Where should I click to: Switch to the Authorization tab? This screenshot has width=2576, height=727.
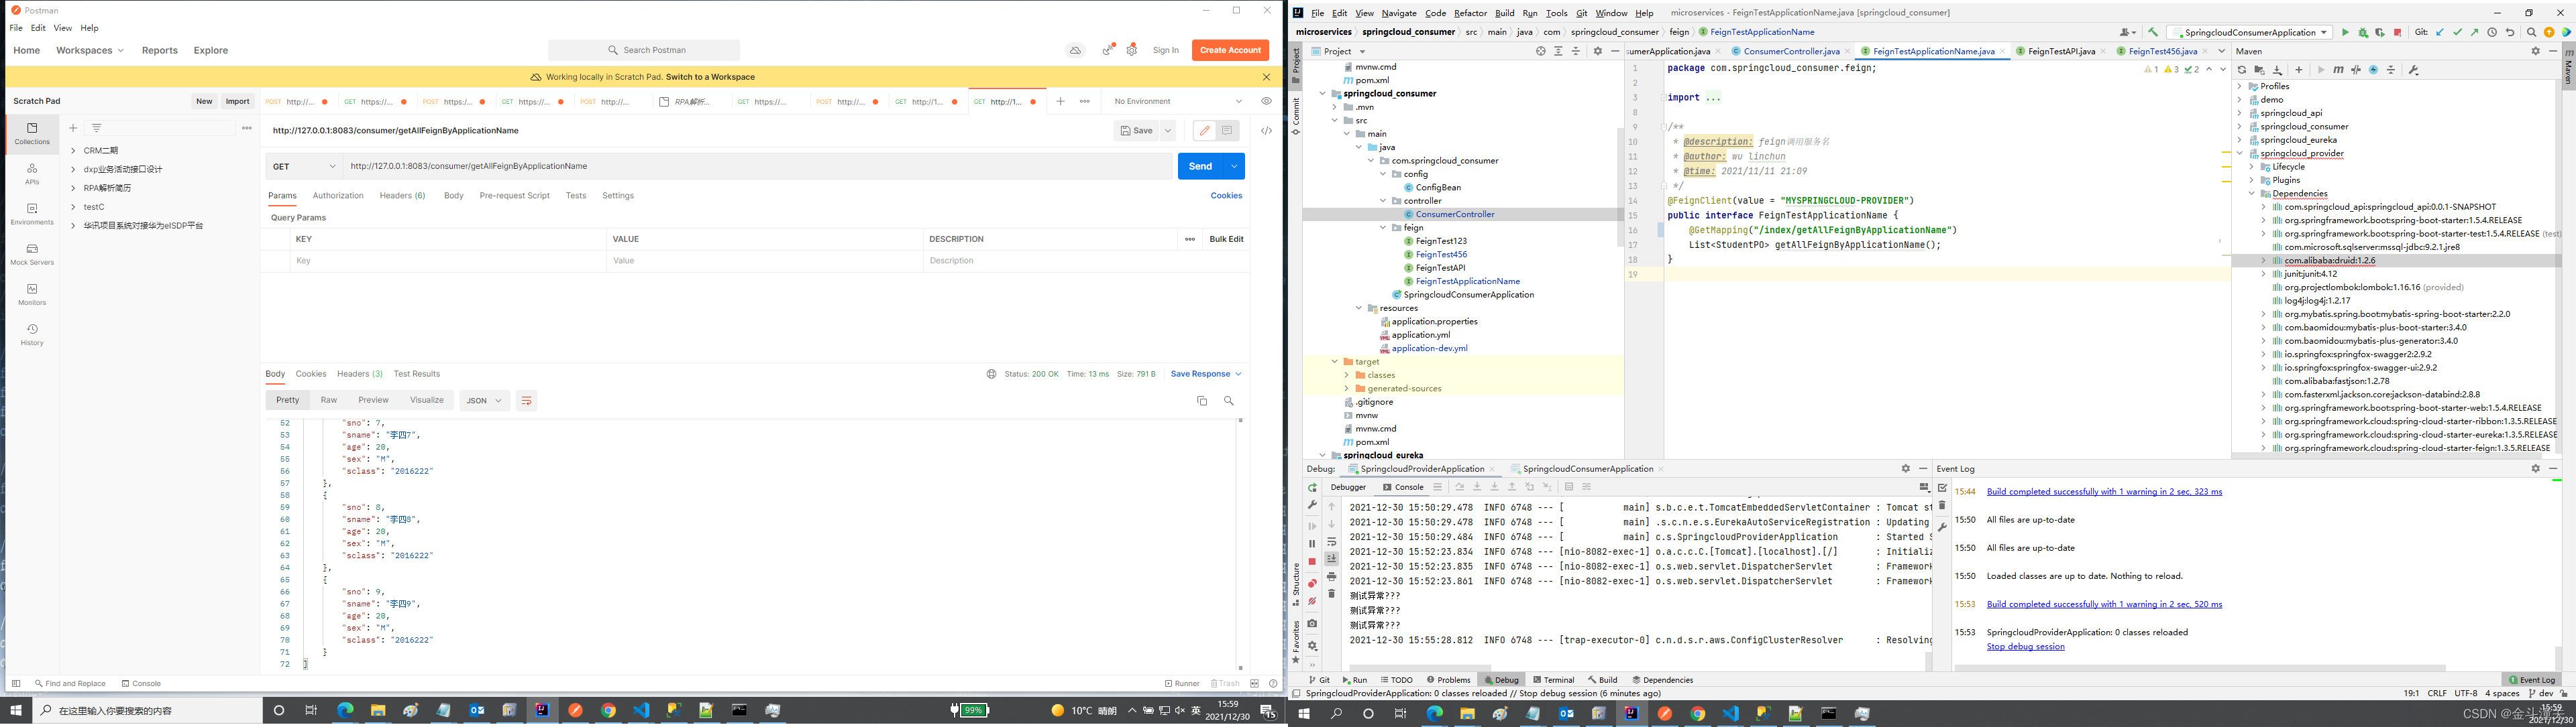338,196
